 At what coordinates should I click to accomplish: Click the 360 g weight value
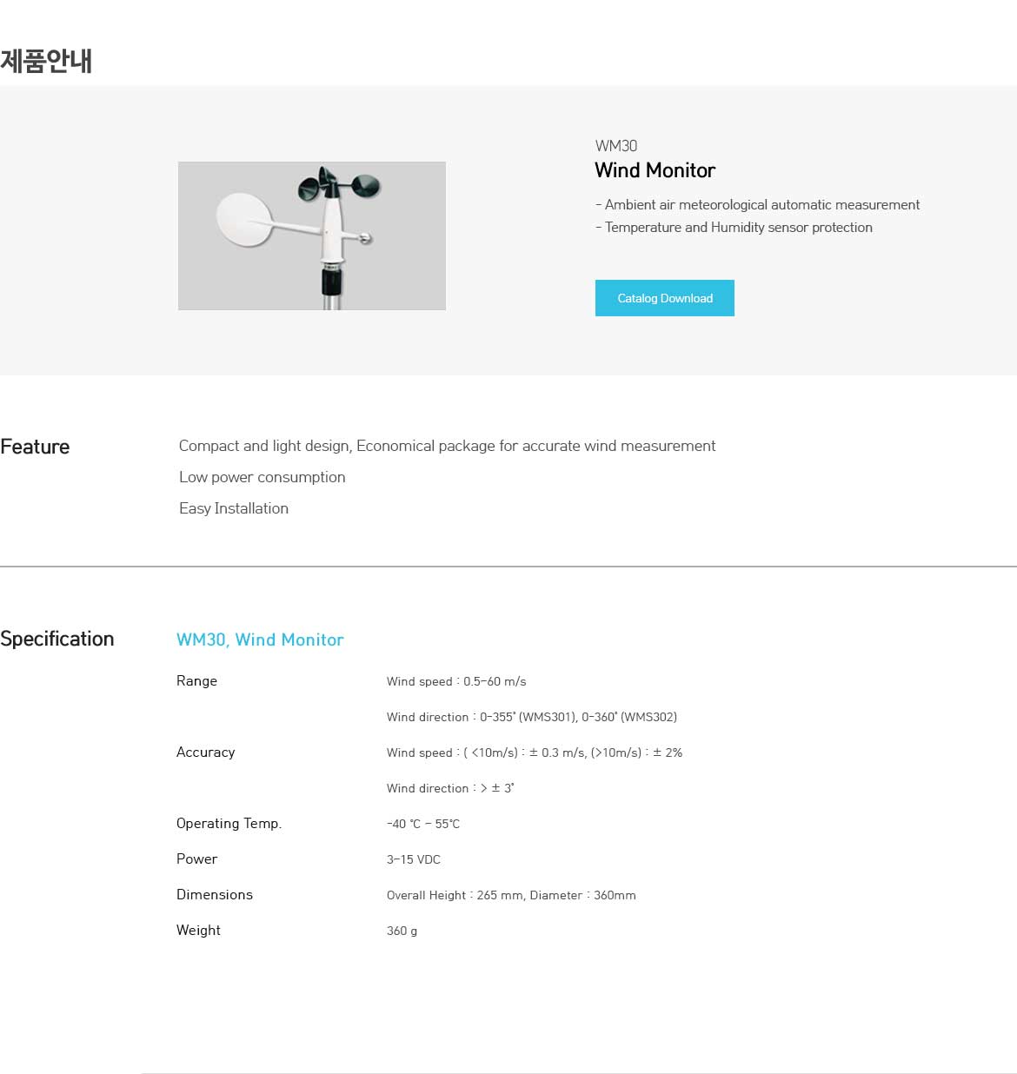pos(402,931)
